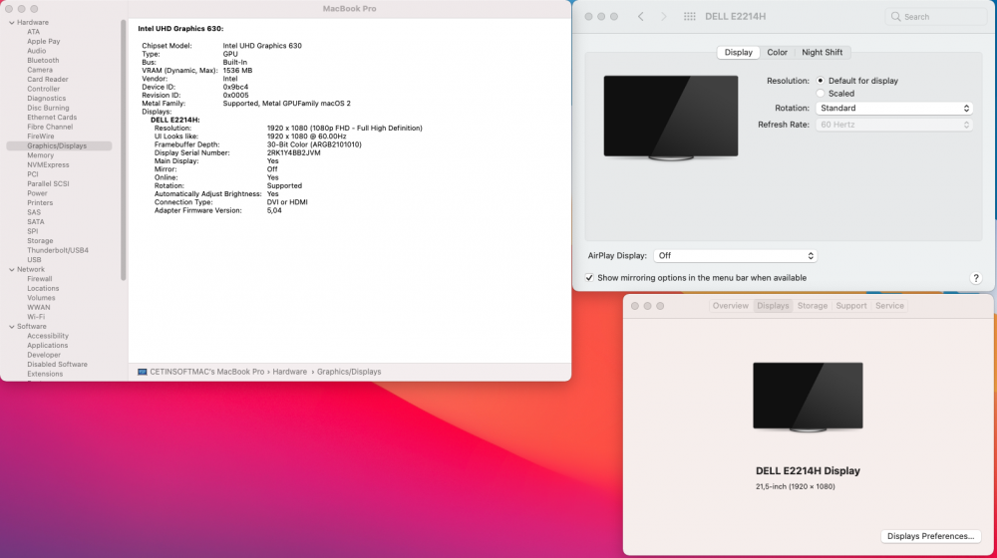Click the back arrow in DELL E2214H window

click(640, 17)
